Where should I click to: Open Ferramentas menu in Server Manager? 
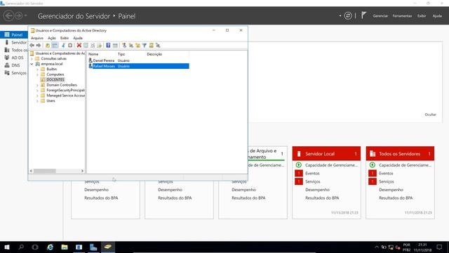coord(402,15)
